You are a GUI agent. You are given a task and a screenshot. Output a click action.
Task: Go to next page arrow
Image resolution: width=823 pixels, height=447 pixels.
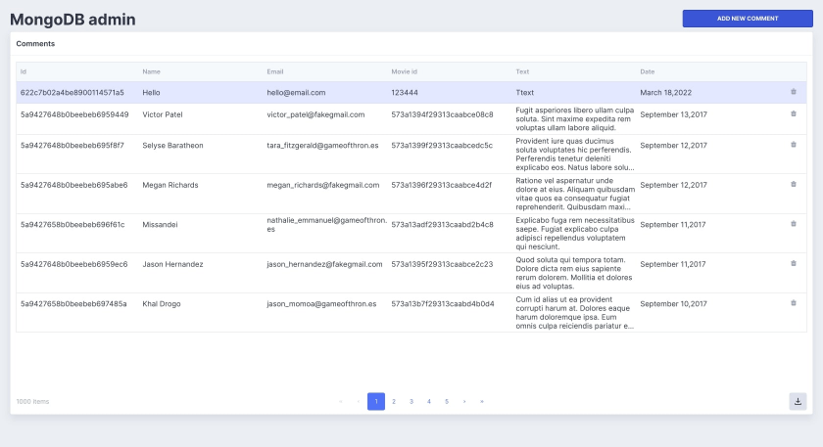pyautogui.click(x=464, y=401)
